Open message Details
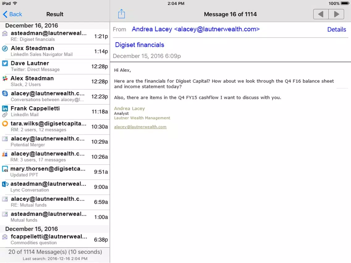The image size is (351, 263). click(336, 30)
